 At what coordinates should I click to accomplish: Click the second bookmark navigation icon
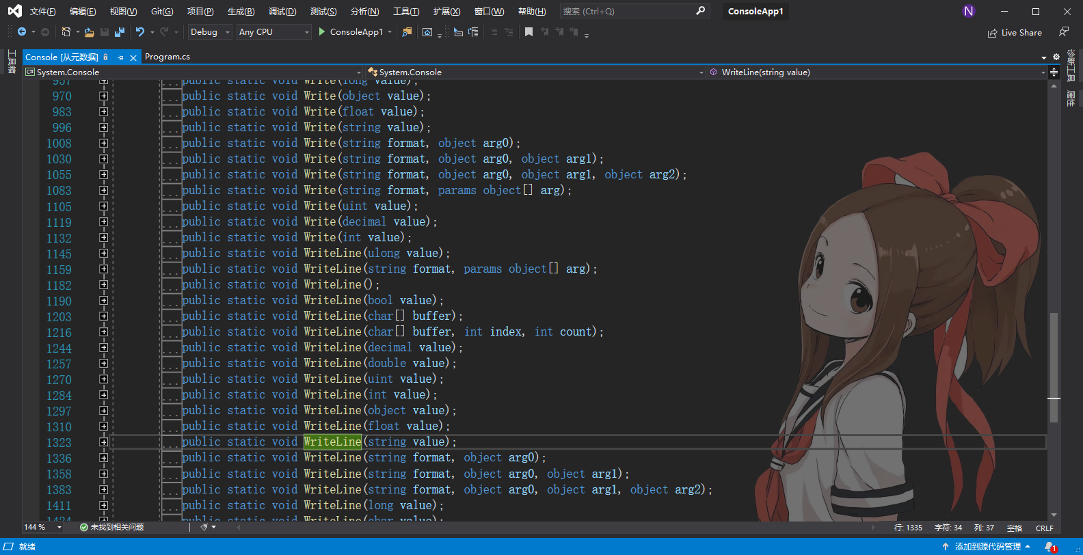pos(559,32)
